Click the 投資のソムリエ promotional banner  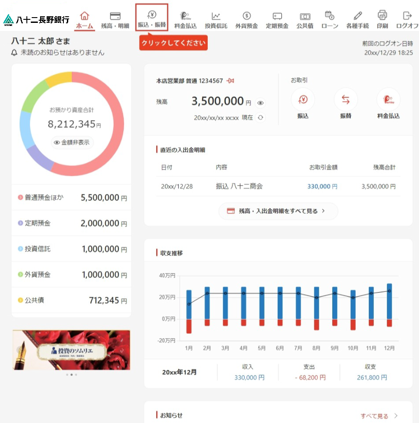coord(71,350)
